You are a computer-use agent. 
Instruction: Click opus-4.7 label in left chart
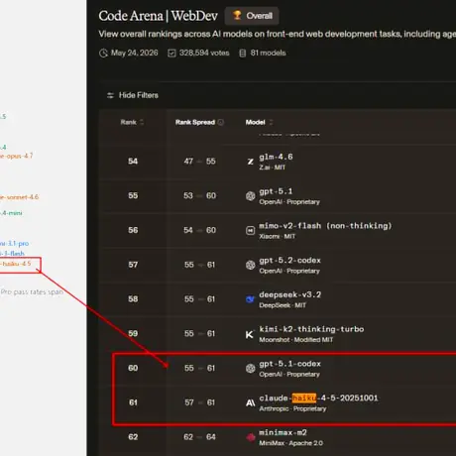(x=17, y=156)
